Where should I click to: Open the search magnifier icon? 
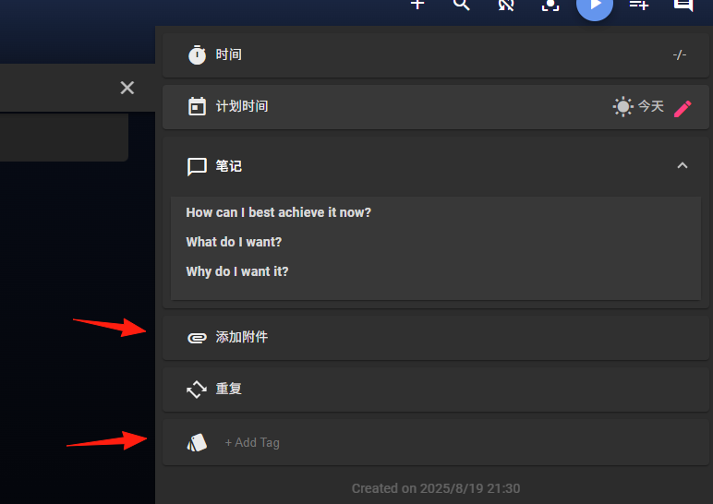461,5
